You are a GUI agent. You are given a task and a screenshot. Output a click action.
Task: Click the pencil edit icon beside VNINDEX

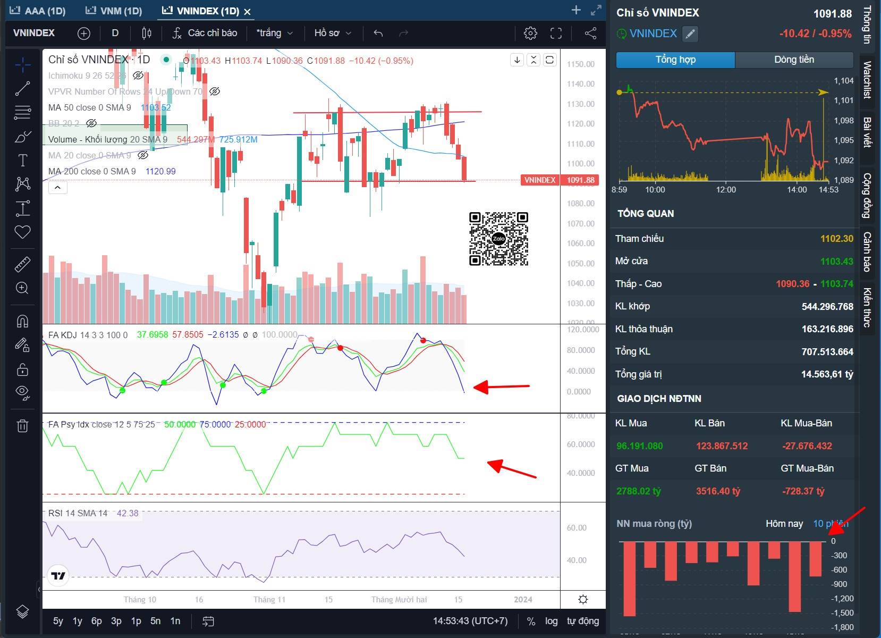690,34
